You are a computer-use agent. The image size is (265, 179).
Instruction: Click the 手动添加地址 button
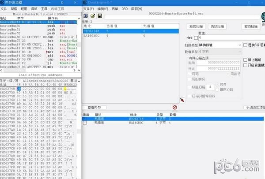pos(254,107)
